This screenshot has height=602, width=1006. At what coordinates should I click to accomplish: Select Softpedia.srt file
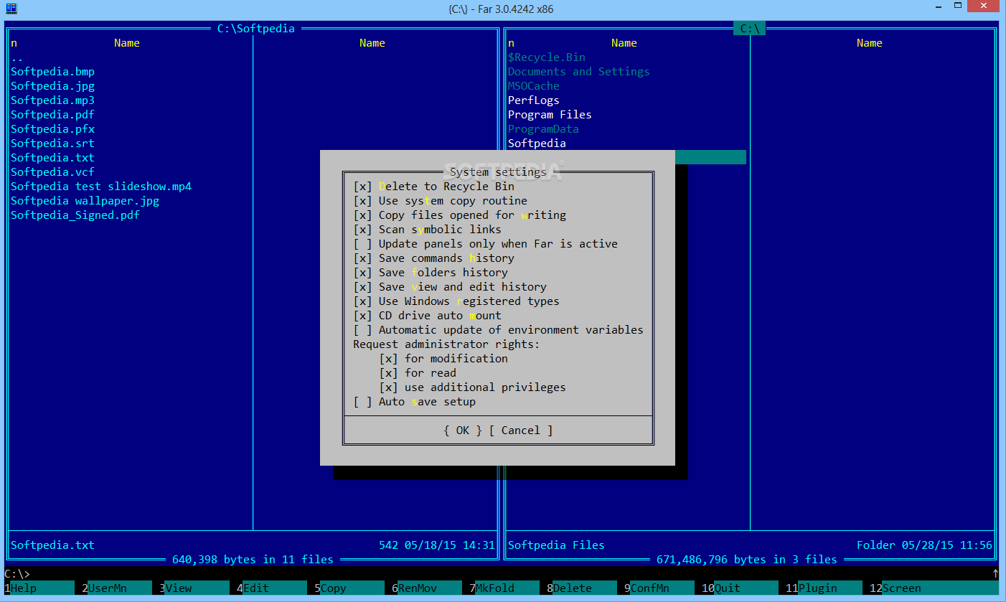52,144
